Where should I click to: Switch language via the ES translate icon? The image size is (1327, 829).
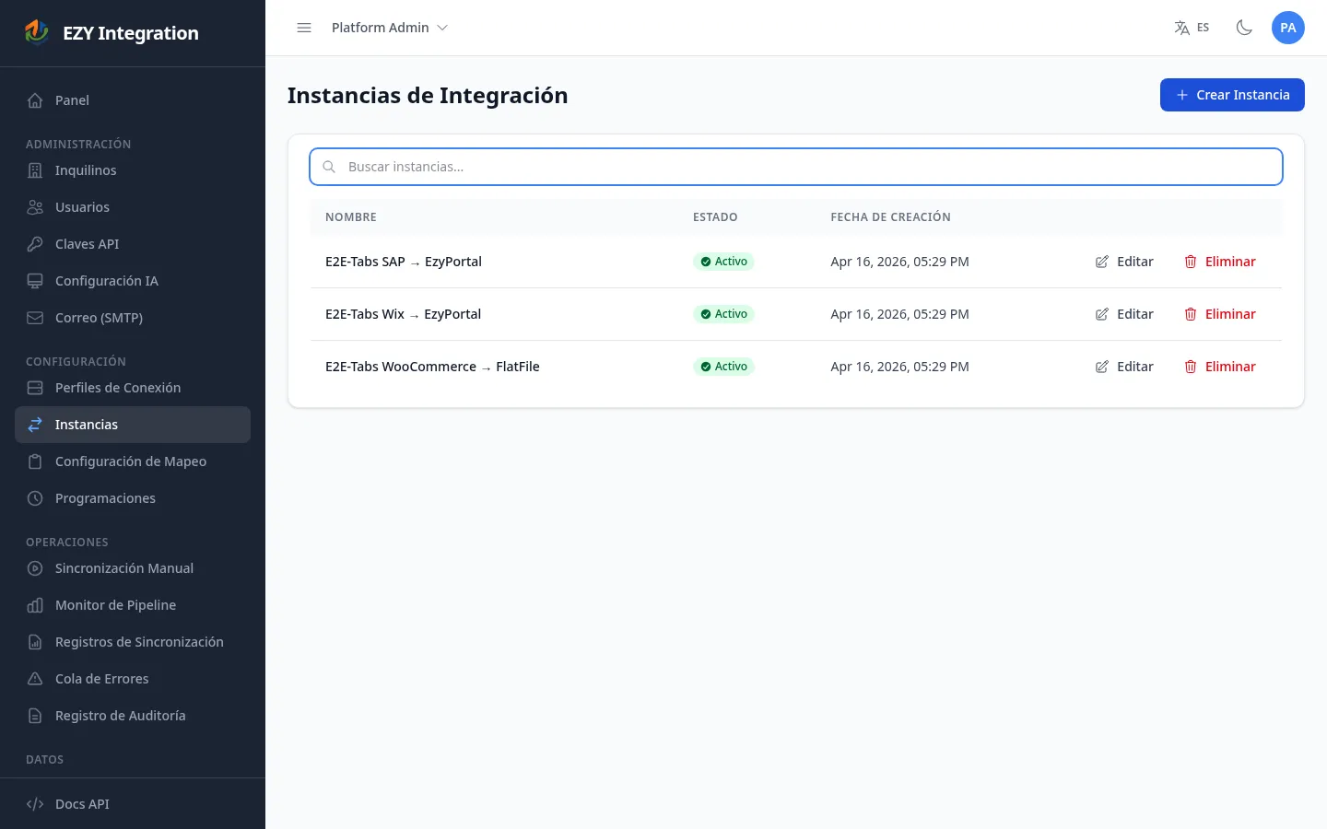point(1192,28)
